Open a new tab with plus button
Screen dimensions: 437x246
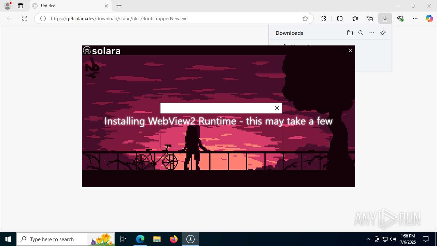(x=119, y=6)
